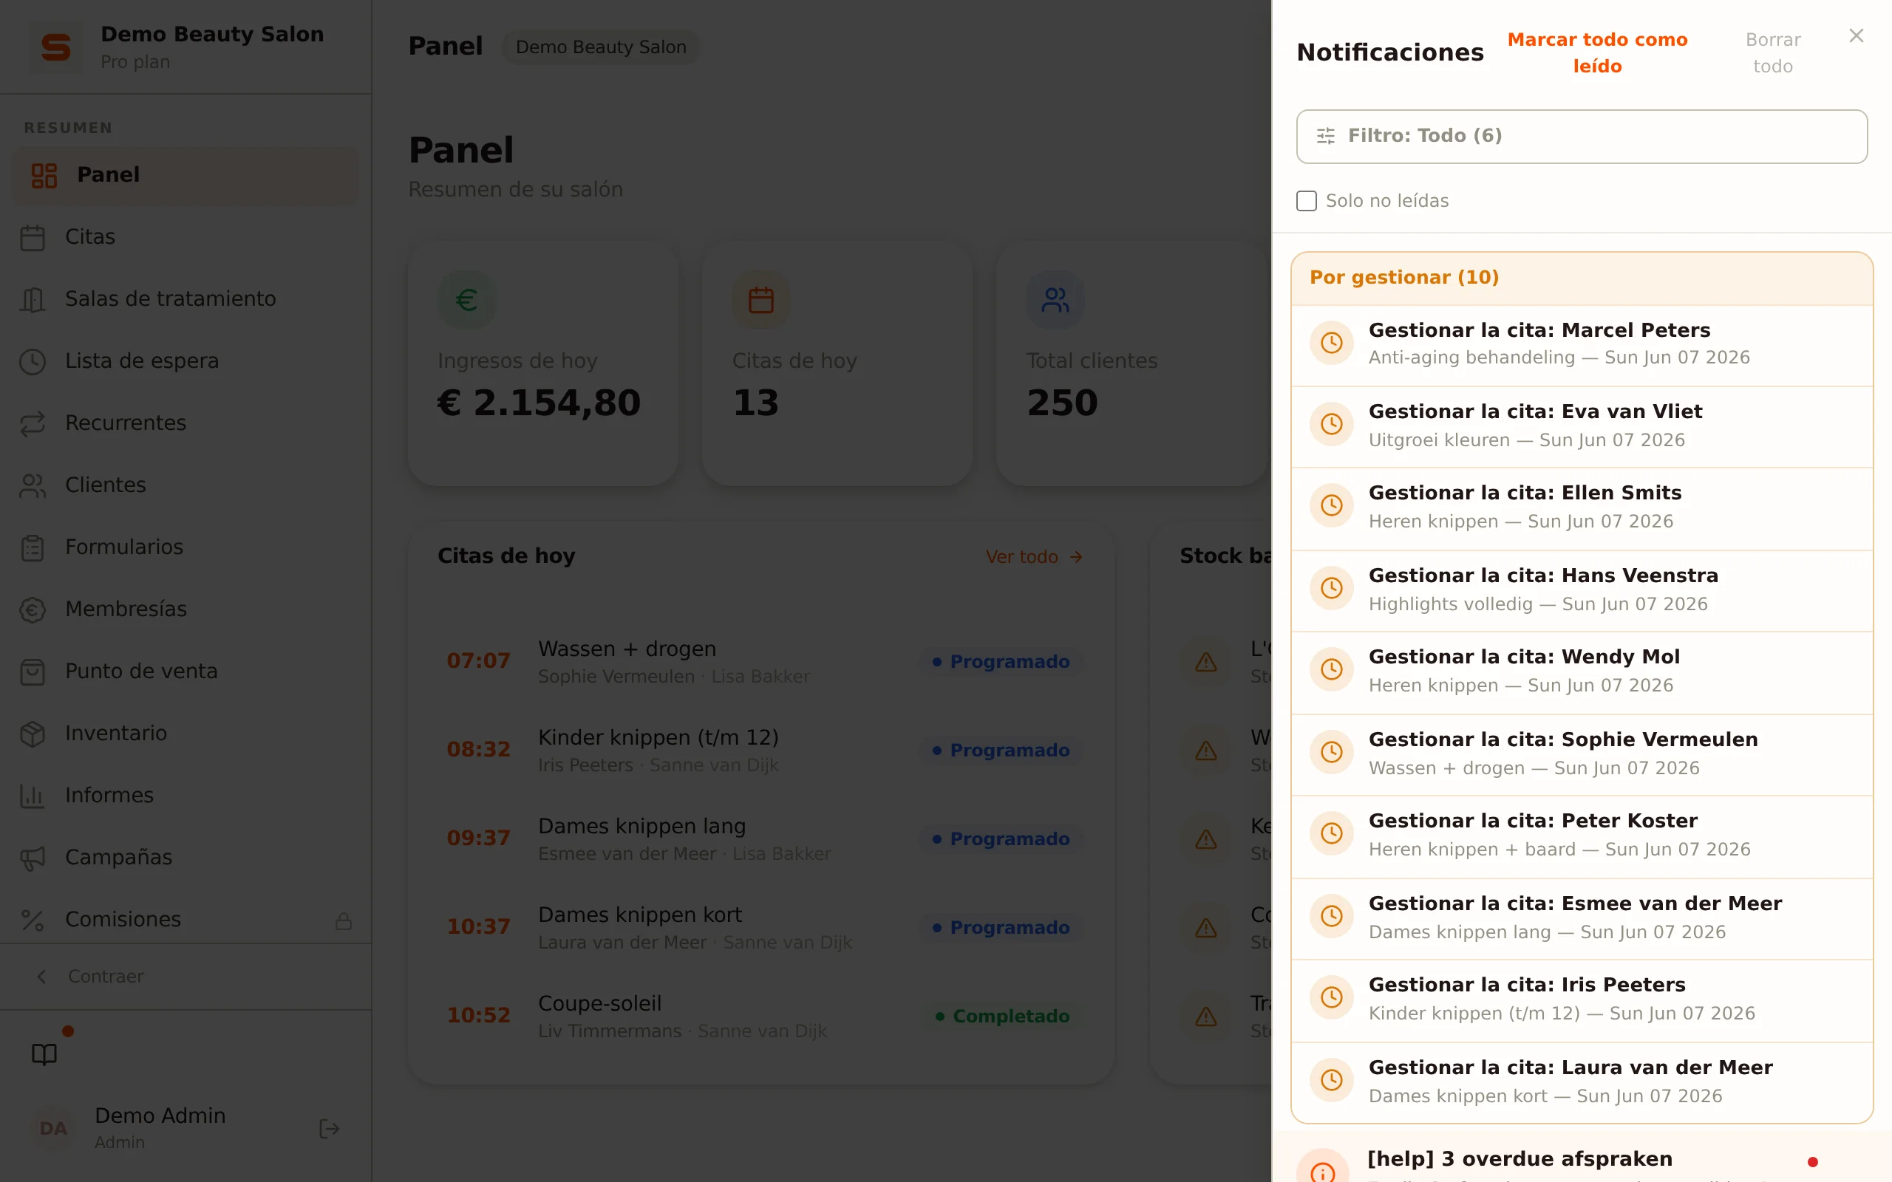Open the help book icon in sidebar
Screen dimensions: 1892x1182
click(x=44, y=1055)
